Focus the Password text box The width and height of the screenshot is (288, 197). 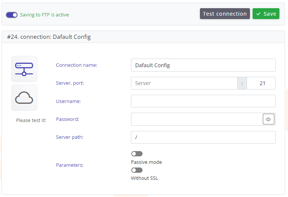point(197,119)
